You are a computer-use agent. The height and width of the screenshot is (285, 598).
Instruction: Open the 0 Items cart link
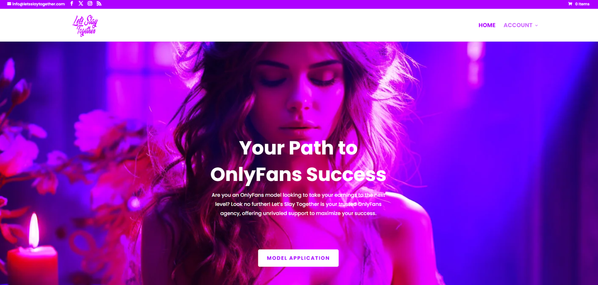pos(582,4)
